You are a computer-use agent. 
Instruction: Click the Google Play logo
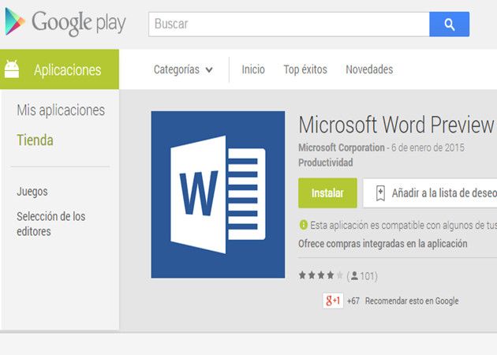pyautogui.click(x=65, y=24)
